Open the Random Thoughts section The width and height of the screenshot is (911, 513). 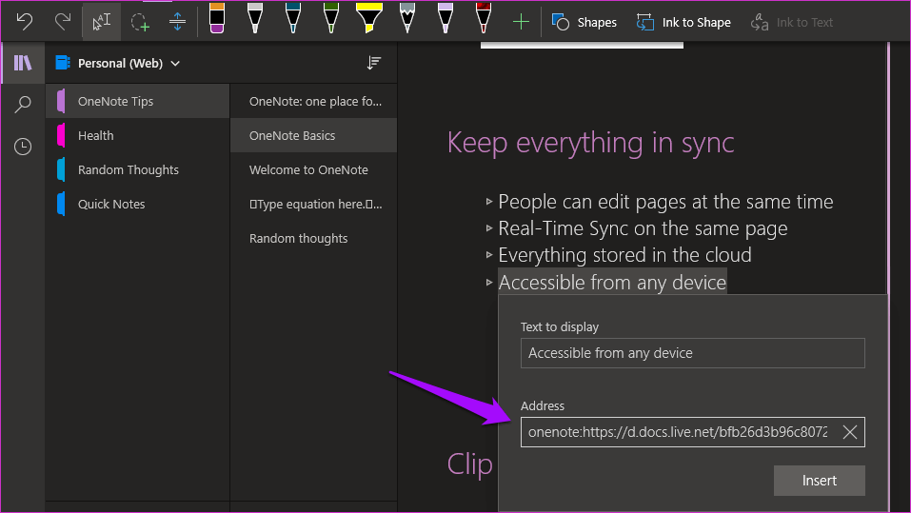click(x=138, y=169)
